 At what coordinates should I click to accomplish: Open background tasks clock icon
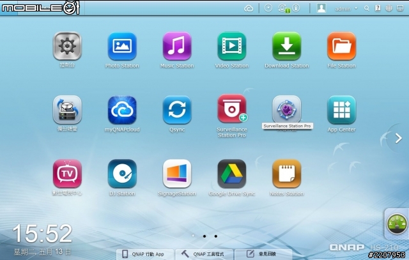coord(268,8)
